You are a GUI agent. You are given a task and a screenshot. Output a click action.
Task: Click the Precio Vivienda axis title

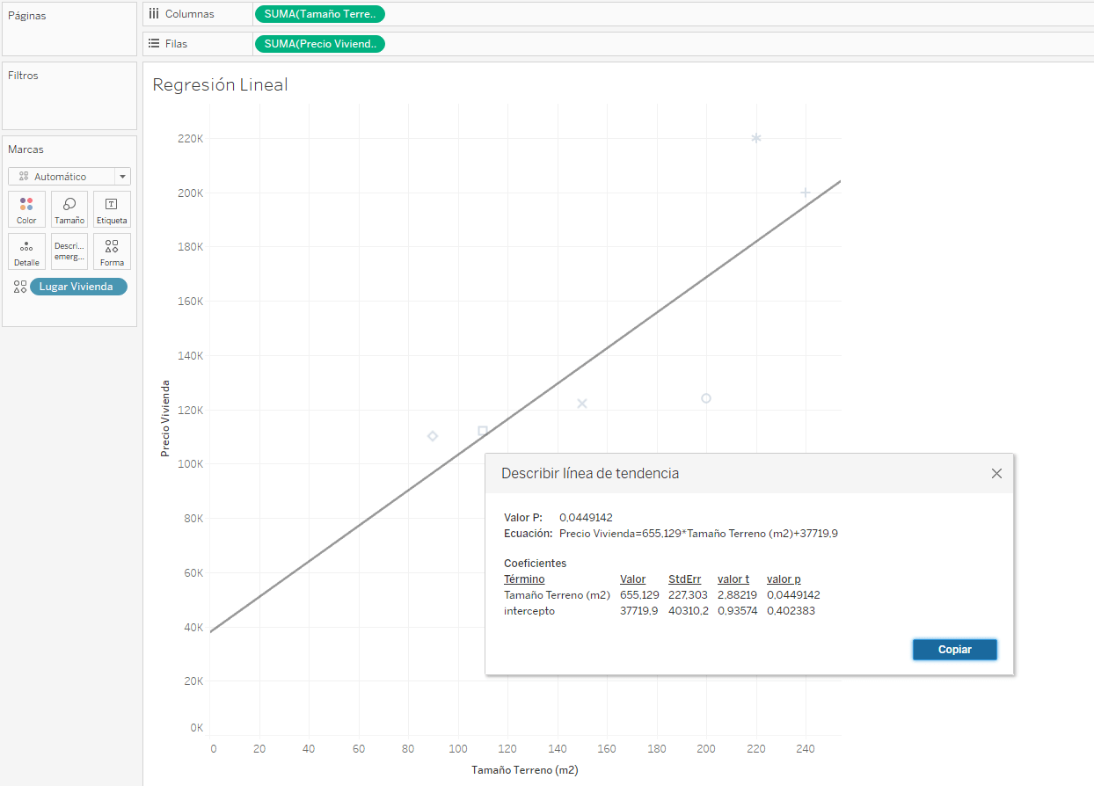(x=164, y=418)
